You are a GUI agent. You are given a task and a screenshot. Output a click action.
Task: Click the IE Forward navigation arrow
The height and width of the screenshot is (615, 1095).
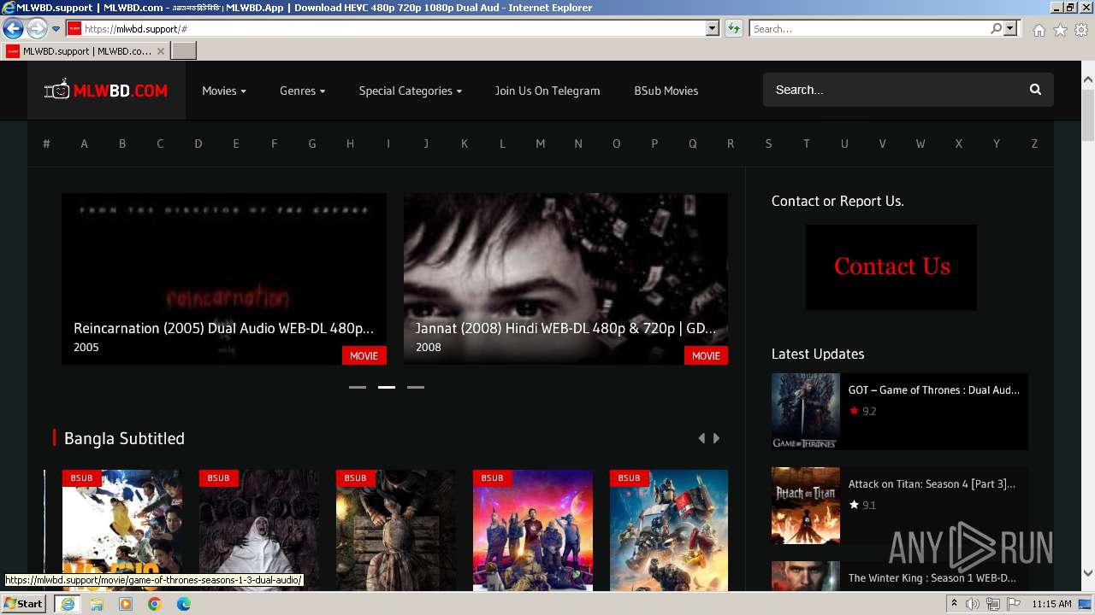coord(37,29)
